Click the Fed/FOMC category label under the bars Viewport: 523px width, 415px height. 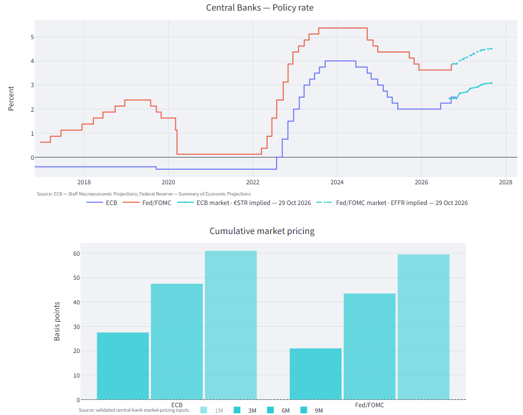[369, 404]
